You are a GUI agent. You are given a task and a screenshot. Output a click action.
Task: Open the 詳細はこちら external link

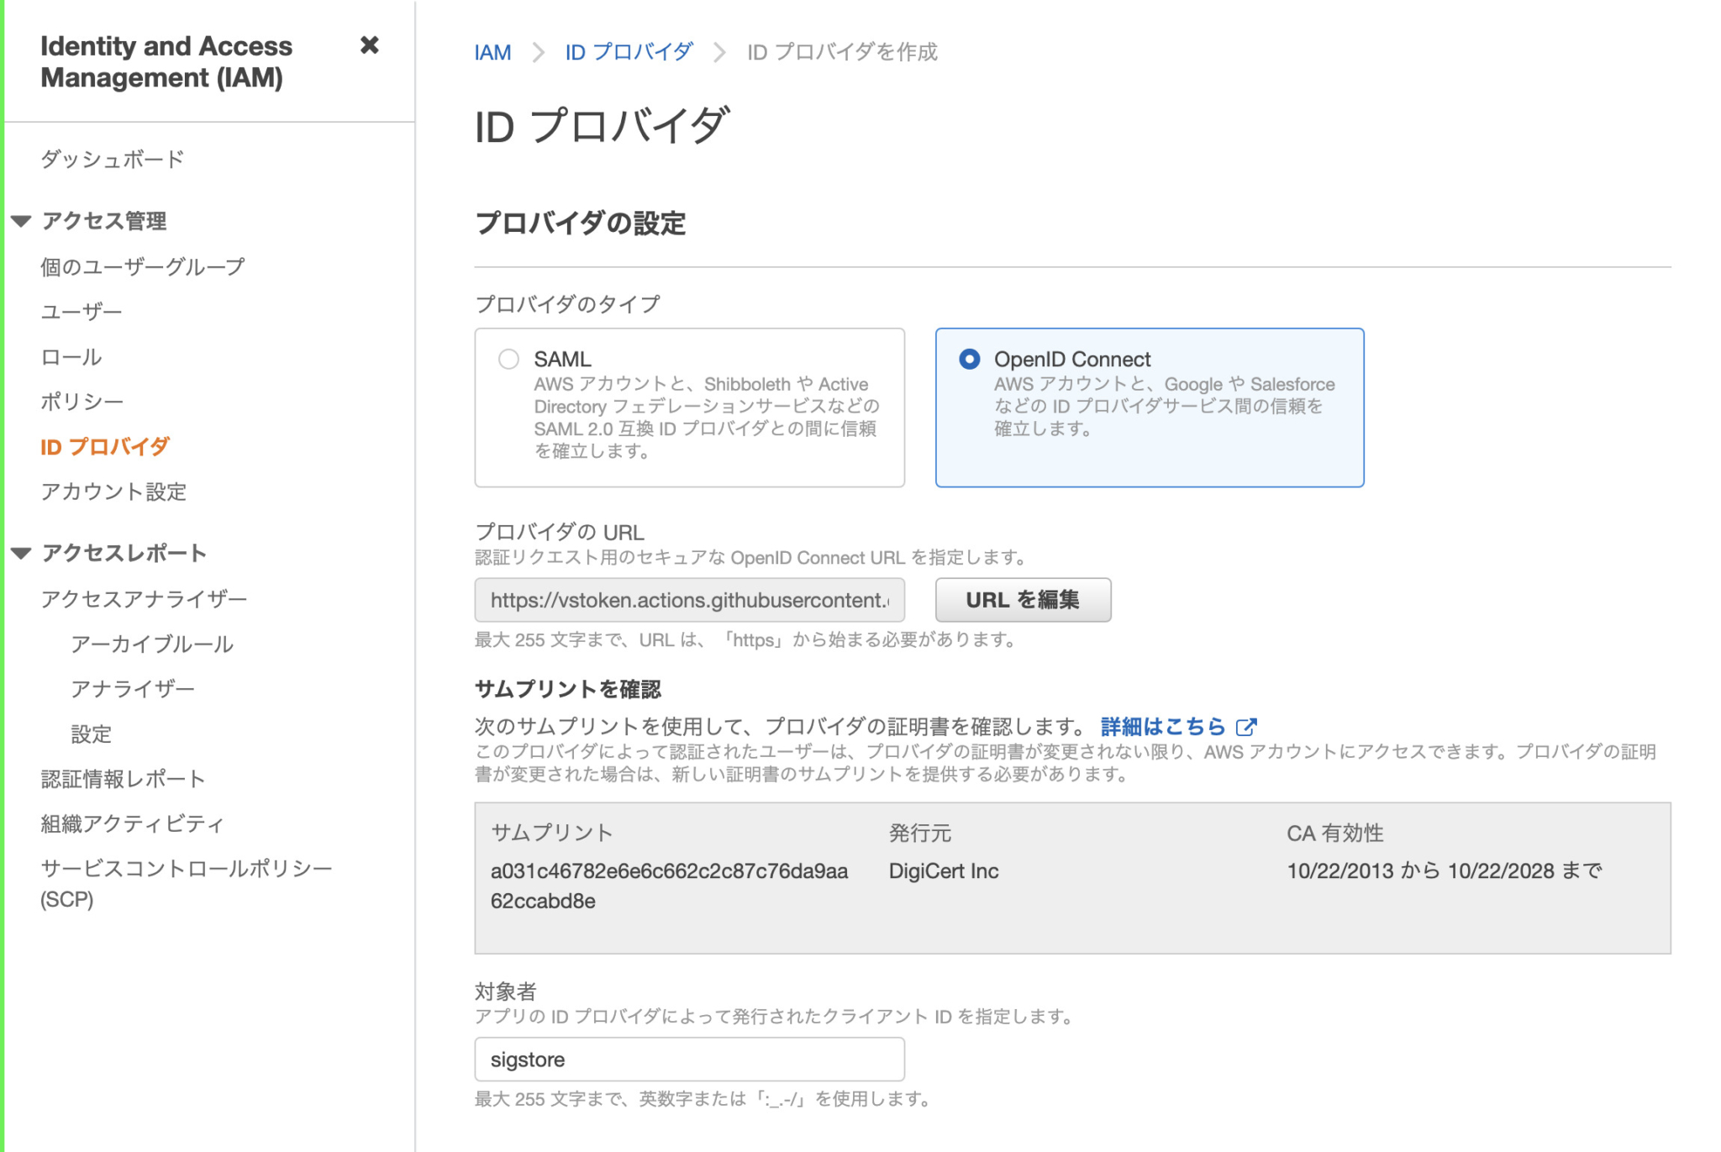1162,726
